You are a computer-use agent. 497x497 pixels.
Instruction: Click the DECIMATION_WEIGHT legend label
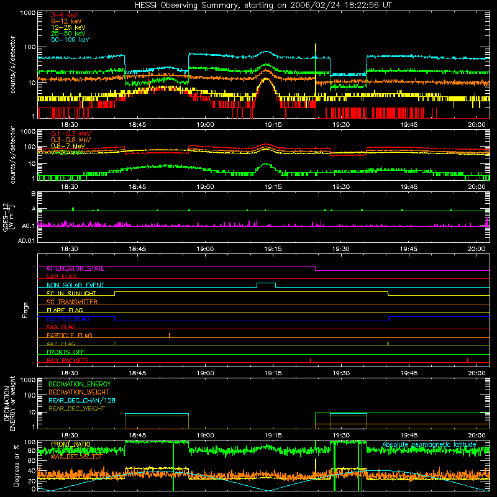point(79,393)
